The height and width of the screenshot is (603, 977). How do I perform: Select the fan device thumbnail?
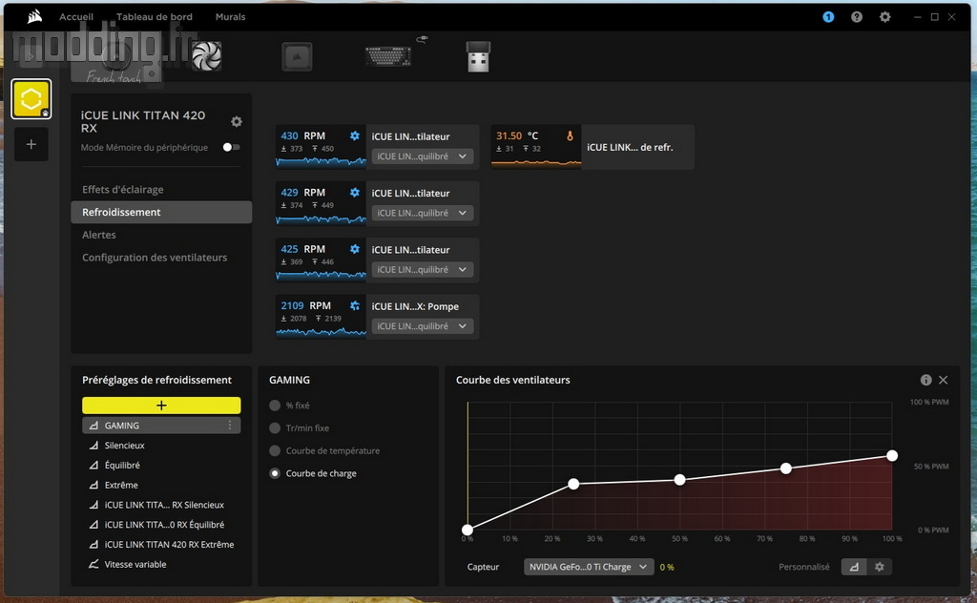pos(206,56)
